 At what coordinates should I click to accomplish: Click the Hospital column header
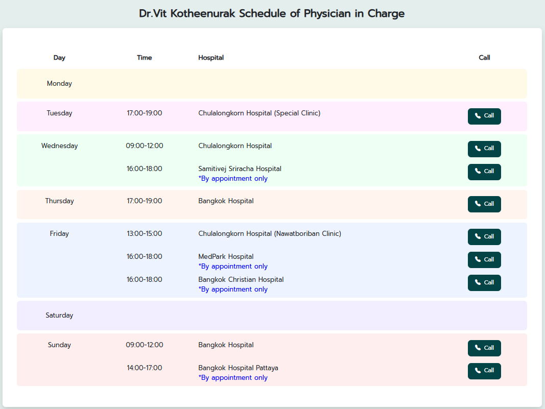[x=211, y=58]
